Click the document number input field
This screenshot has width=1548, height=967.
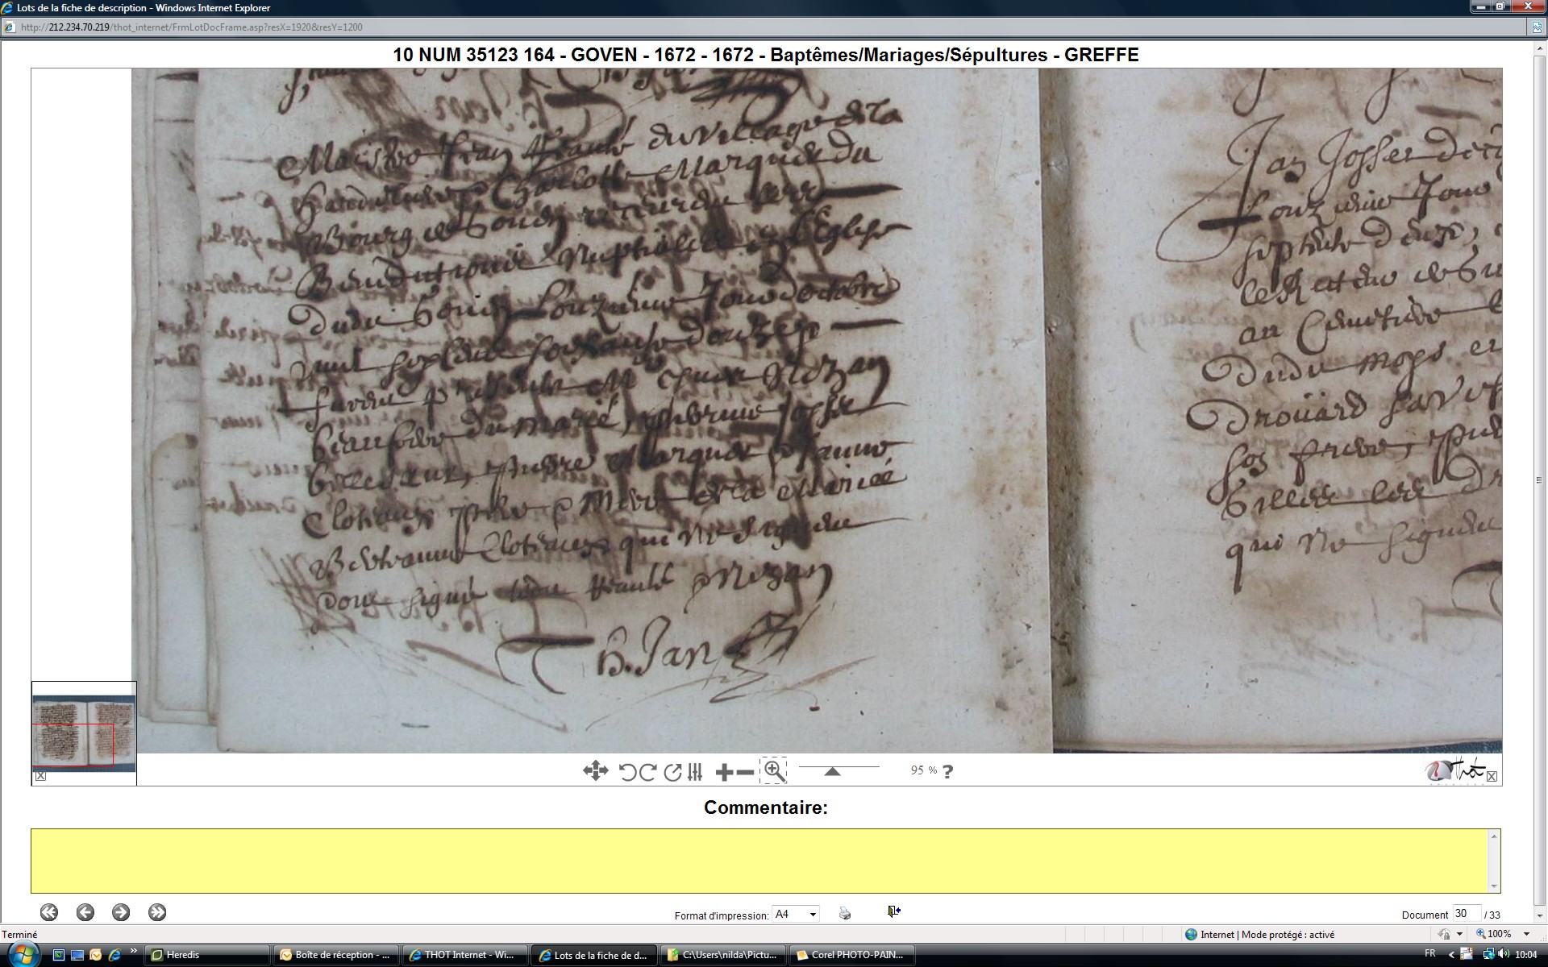coord(1465,913)
